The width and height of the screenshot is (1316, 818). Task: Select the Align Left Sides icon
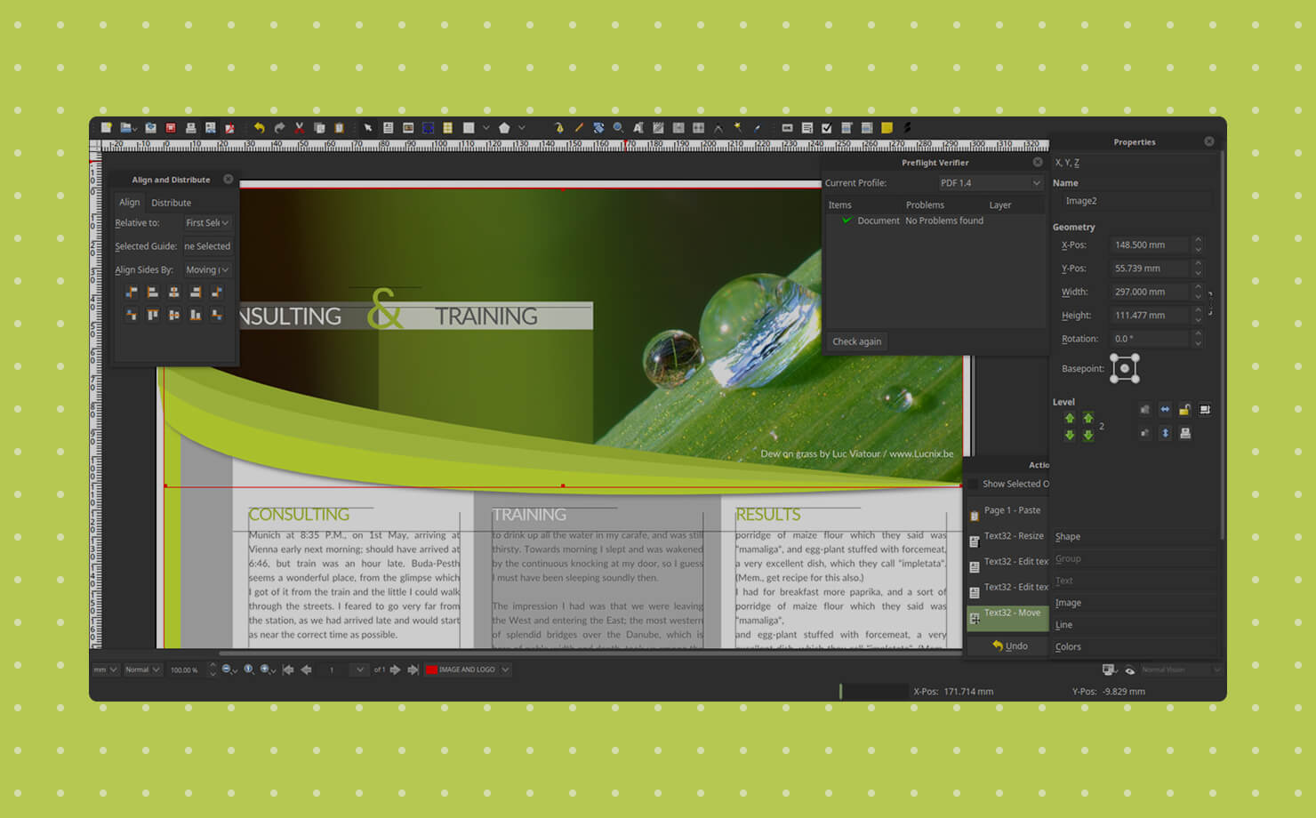(151, 292)
